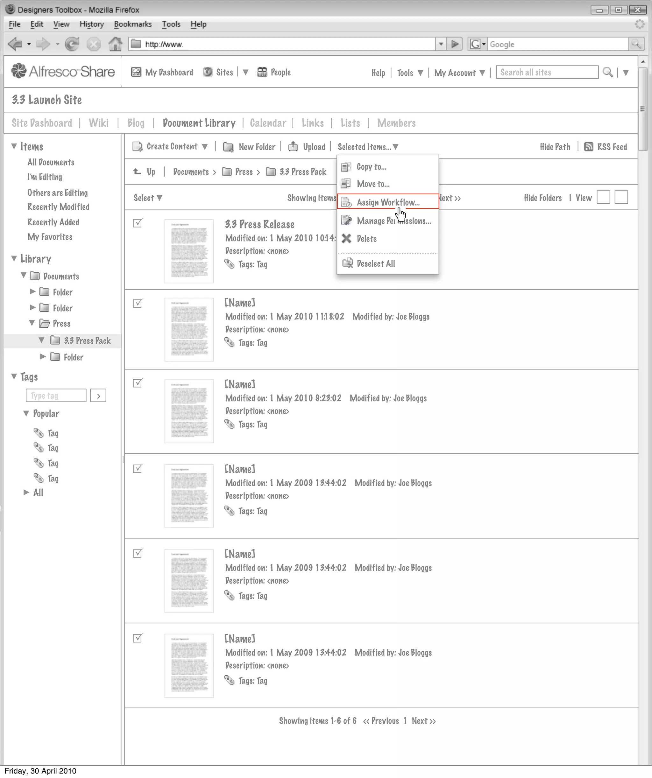Click the RSS Feed icon
The width and height of the screenshot is (652, 778).
[x=588, y=147]
